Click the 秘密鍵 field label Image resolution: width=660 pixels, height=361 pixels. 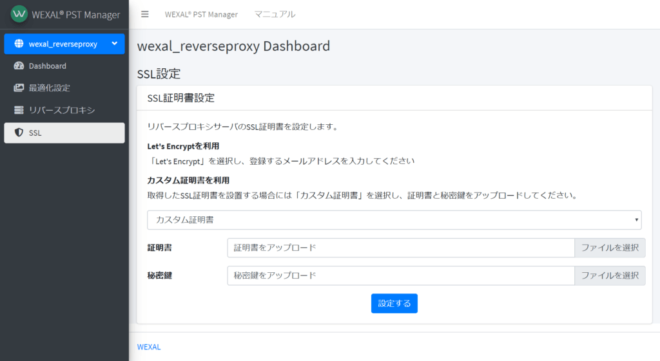point(160,275)
